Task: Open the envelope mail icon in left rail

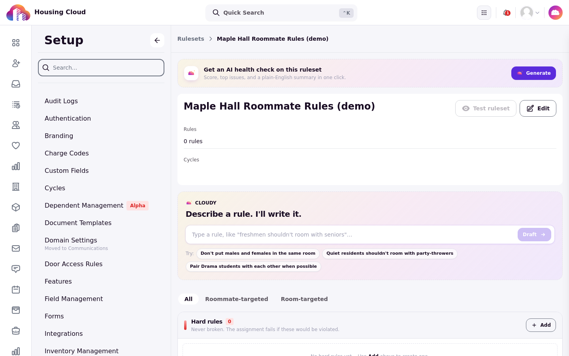Action: [16, 248]
